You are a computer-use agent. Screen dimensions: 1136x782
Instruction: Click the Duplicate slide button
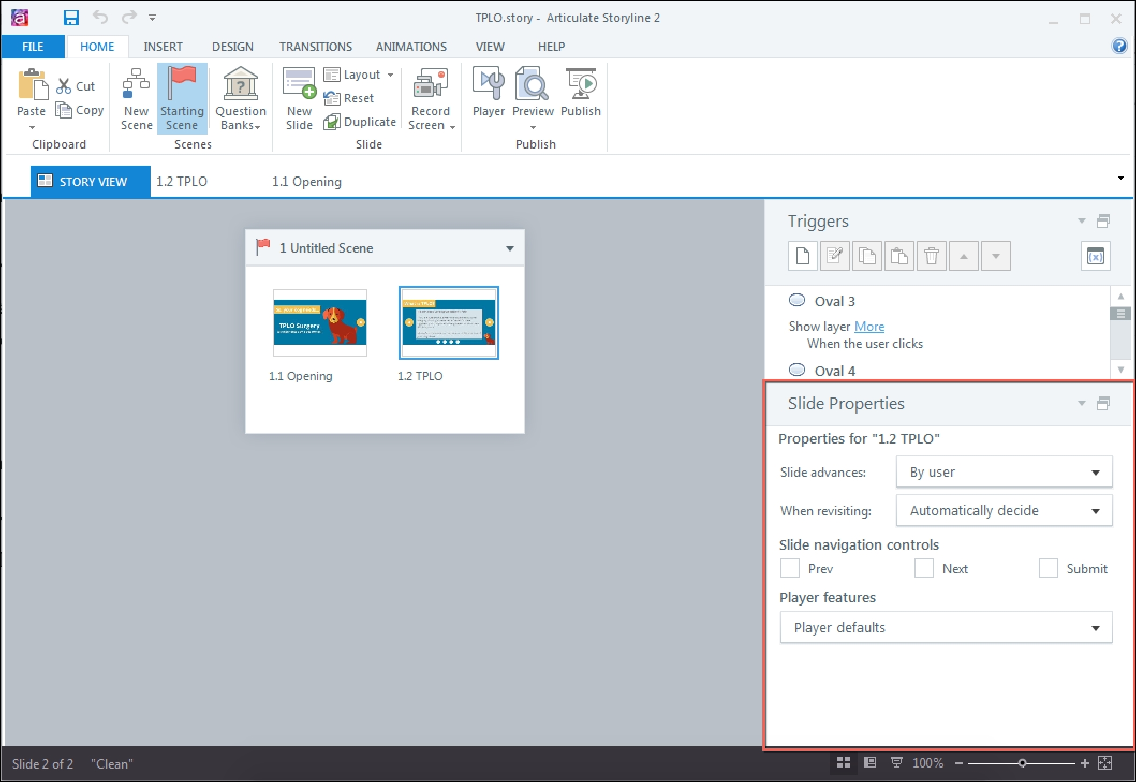[x=360, y=122]
